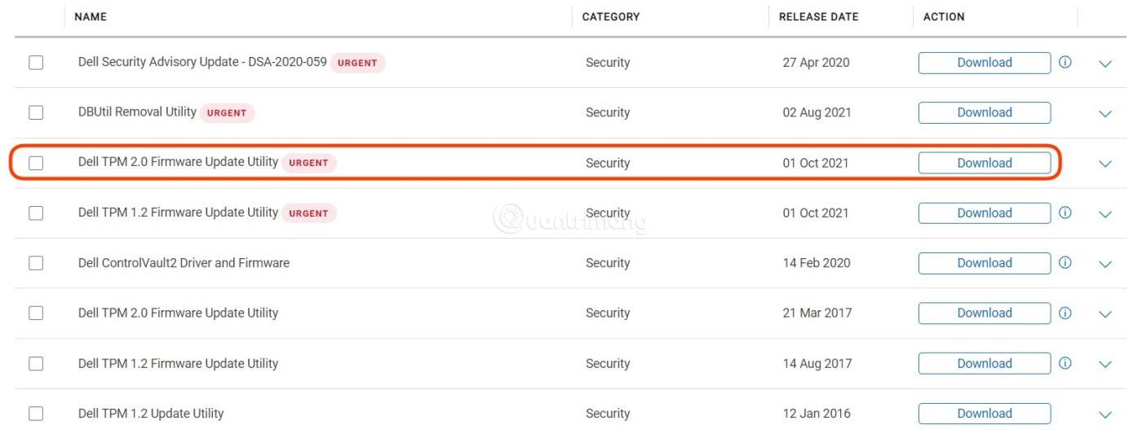Screen dimensions: 1142x434
Task: View info icon for TPM 2.0 utility dated 21 Mar 2017
Action: 1065,313
